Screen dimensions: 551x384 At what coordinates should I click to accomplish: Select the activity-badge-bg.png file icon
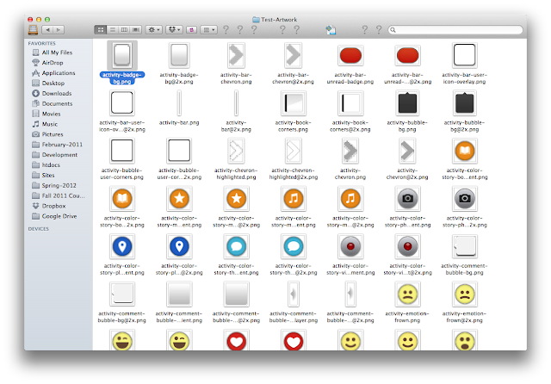122,55
